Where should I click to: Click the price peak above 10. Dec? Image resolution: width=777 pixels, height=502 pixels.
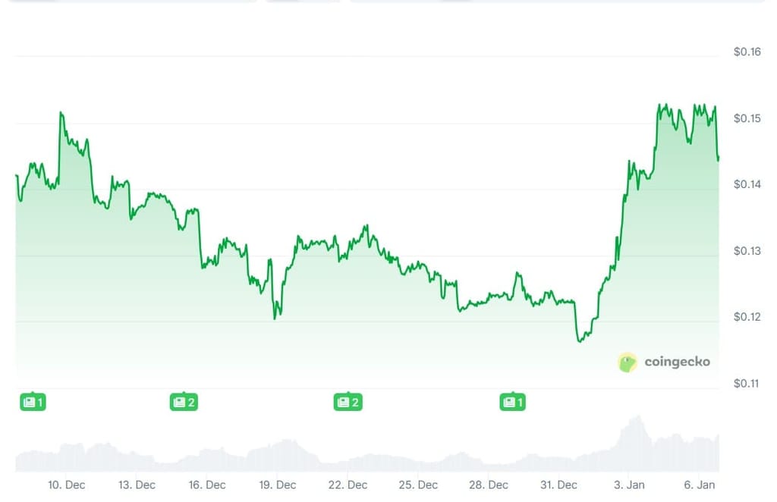click(x=61, y=114)
